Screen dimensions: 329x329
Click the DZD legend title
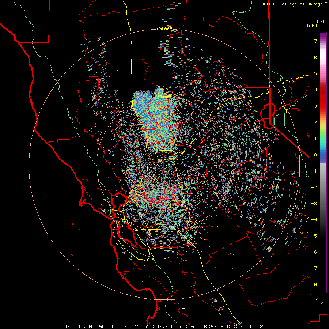tap(321, 22)
